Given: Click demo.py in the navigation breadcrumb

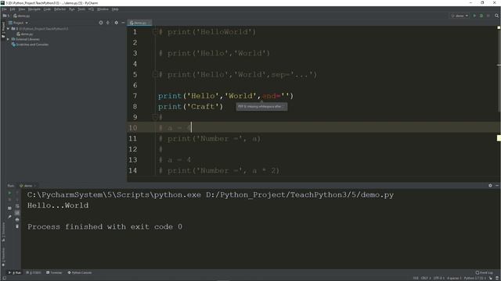Looking at the screenshot, I should [22, 16].
